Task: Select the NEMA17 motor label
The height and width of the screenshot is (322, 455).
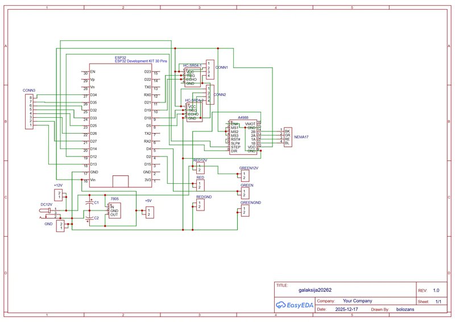Action: [301, 137]
